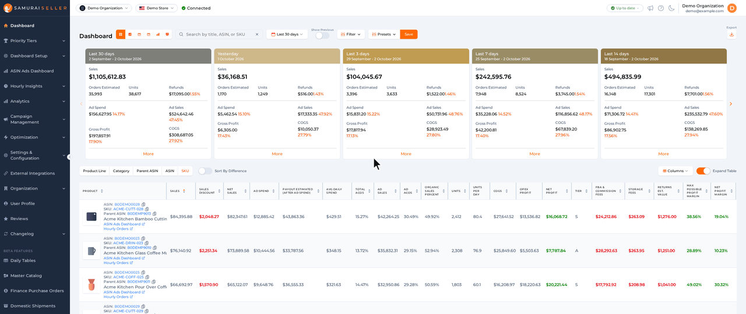Click the Pour Over Coffee product thumbnail

pyautogui.click(x=92, y=285)
